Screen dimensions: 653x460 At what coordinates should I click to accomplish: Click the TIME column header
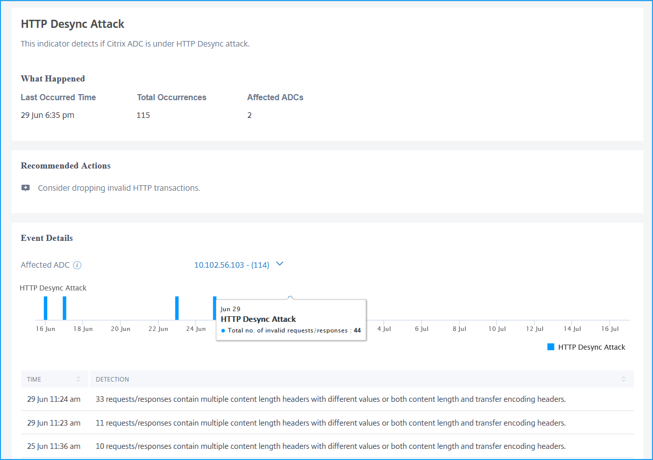(x=55, y=379)
